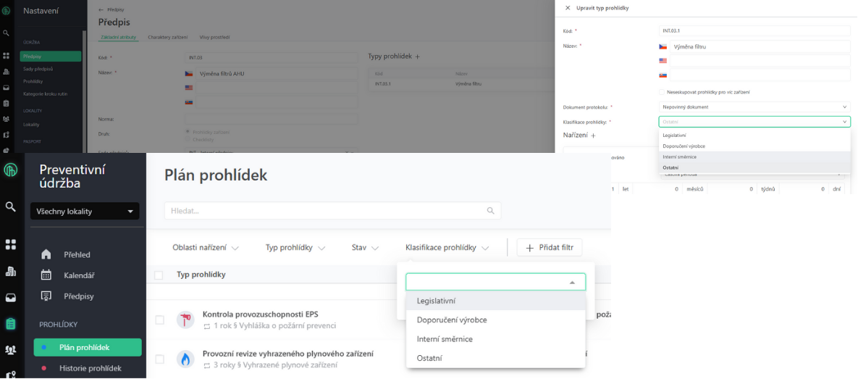Viewport: 858px width, 379px height.
Task: Click the green clipboard icon in lower rail
Action: (x=10, y=324)
